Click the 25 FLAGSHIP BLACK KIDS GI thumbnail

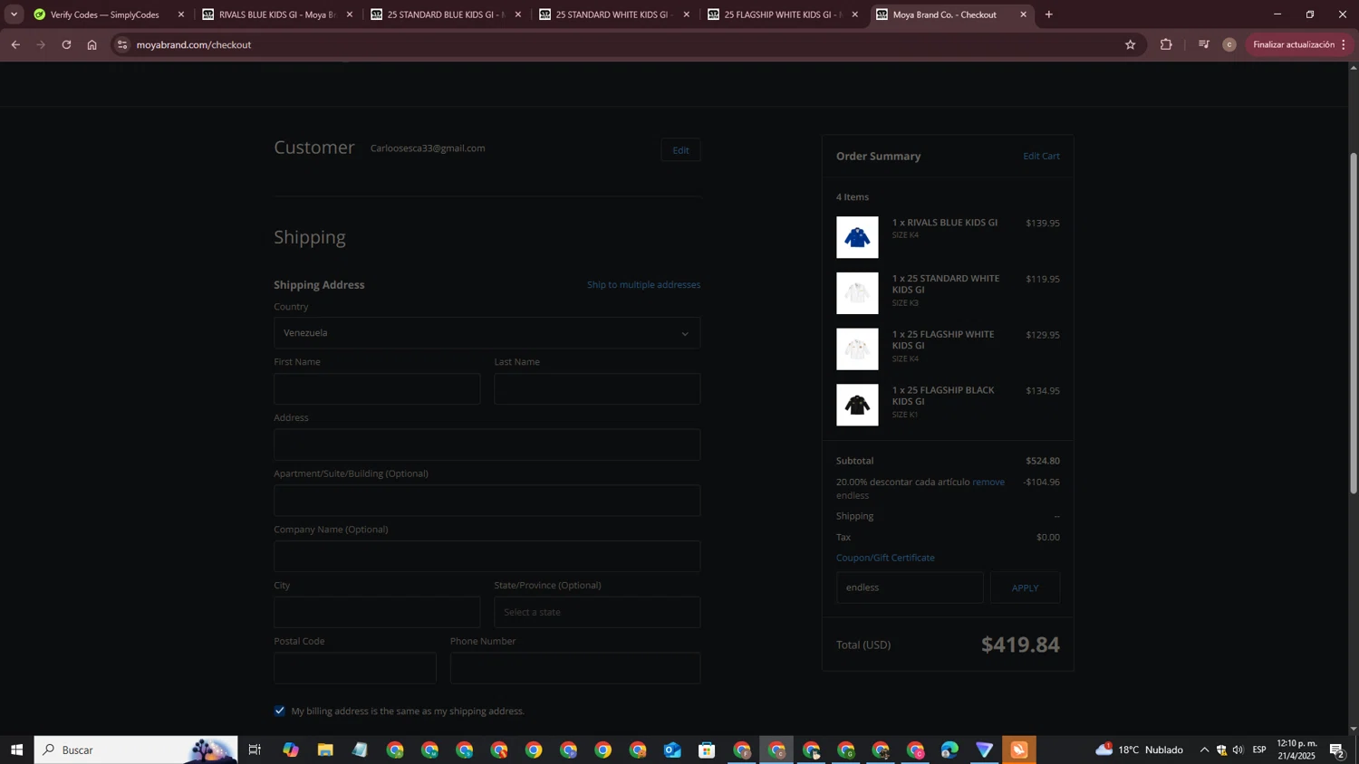coord(857,405)
